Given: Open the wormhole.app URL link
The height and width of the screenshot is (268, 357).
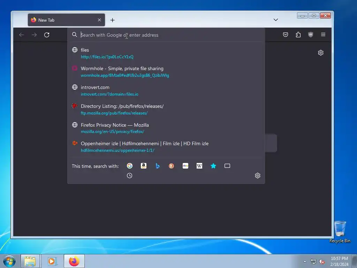Looking at the screenshot, I should coord(125,75).
